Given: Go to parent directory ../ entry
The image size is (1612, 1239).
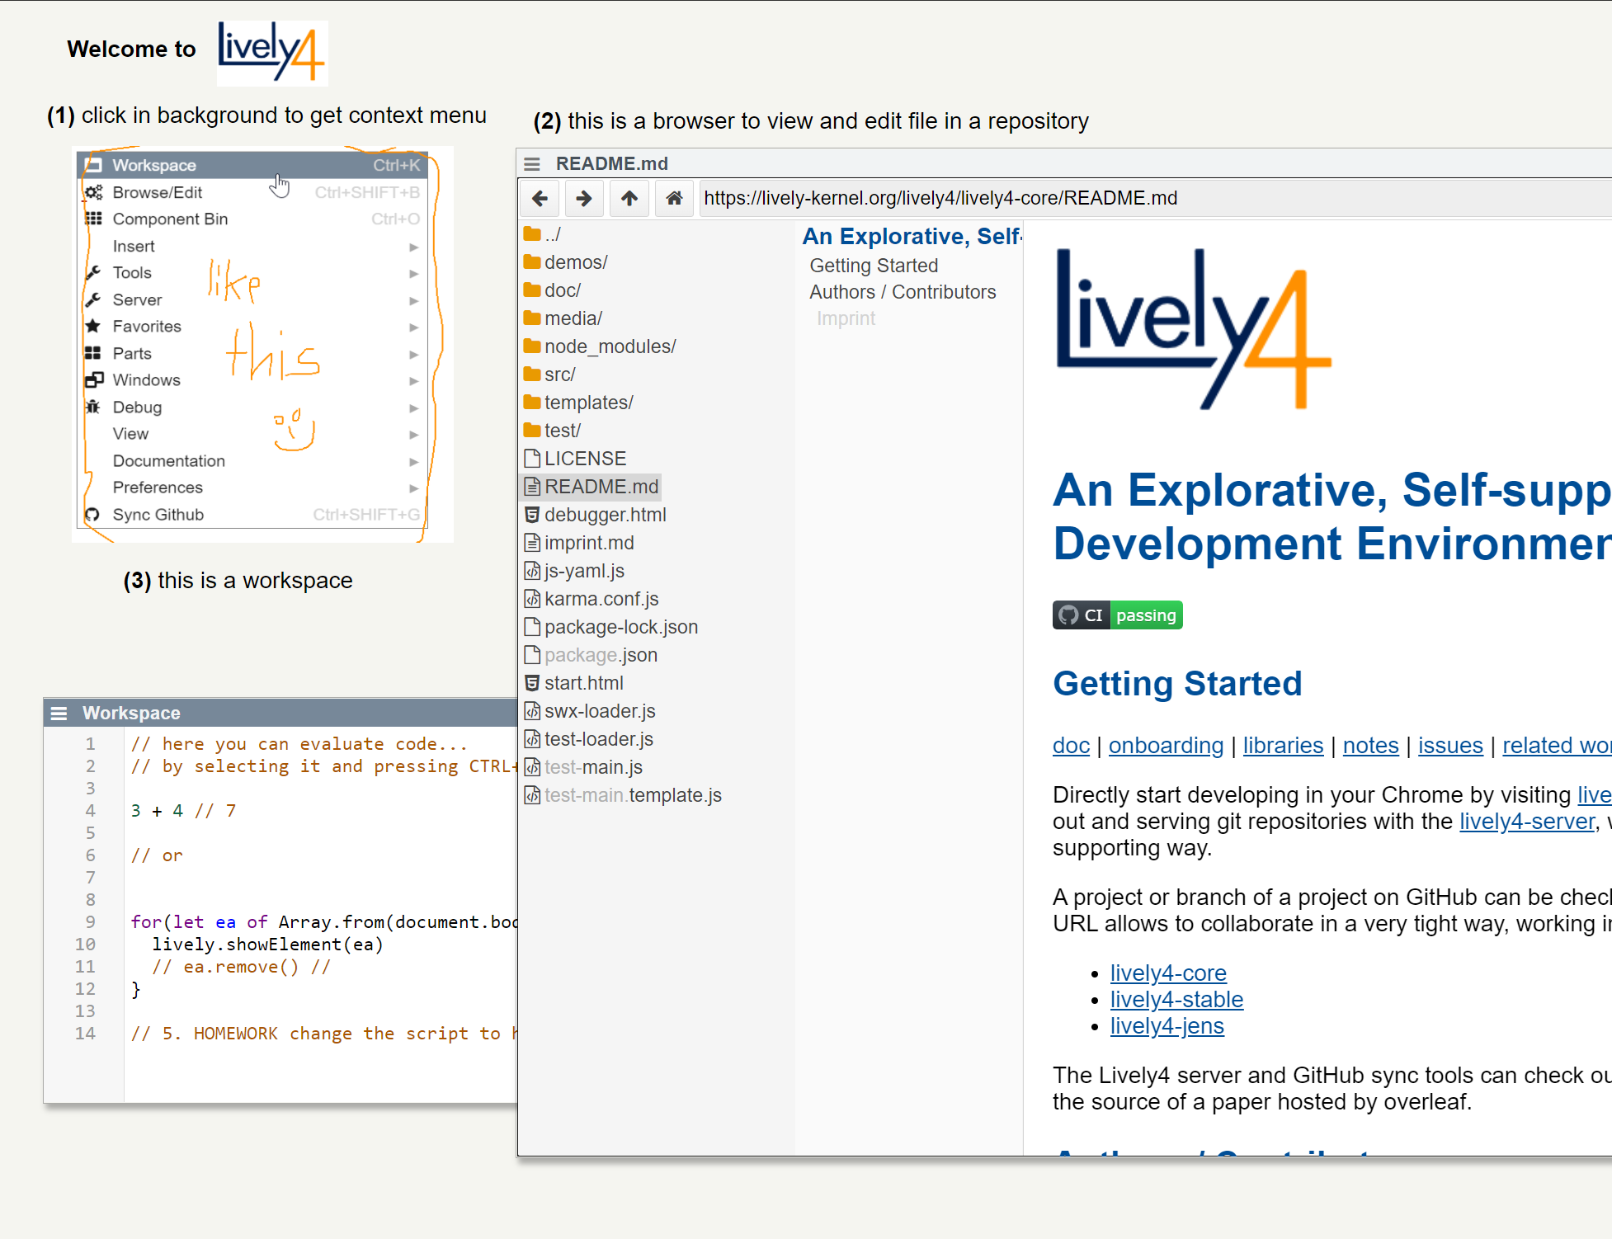Looking at the screenshot, I should point(551,234).
